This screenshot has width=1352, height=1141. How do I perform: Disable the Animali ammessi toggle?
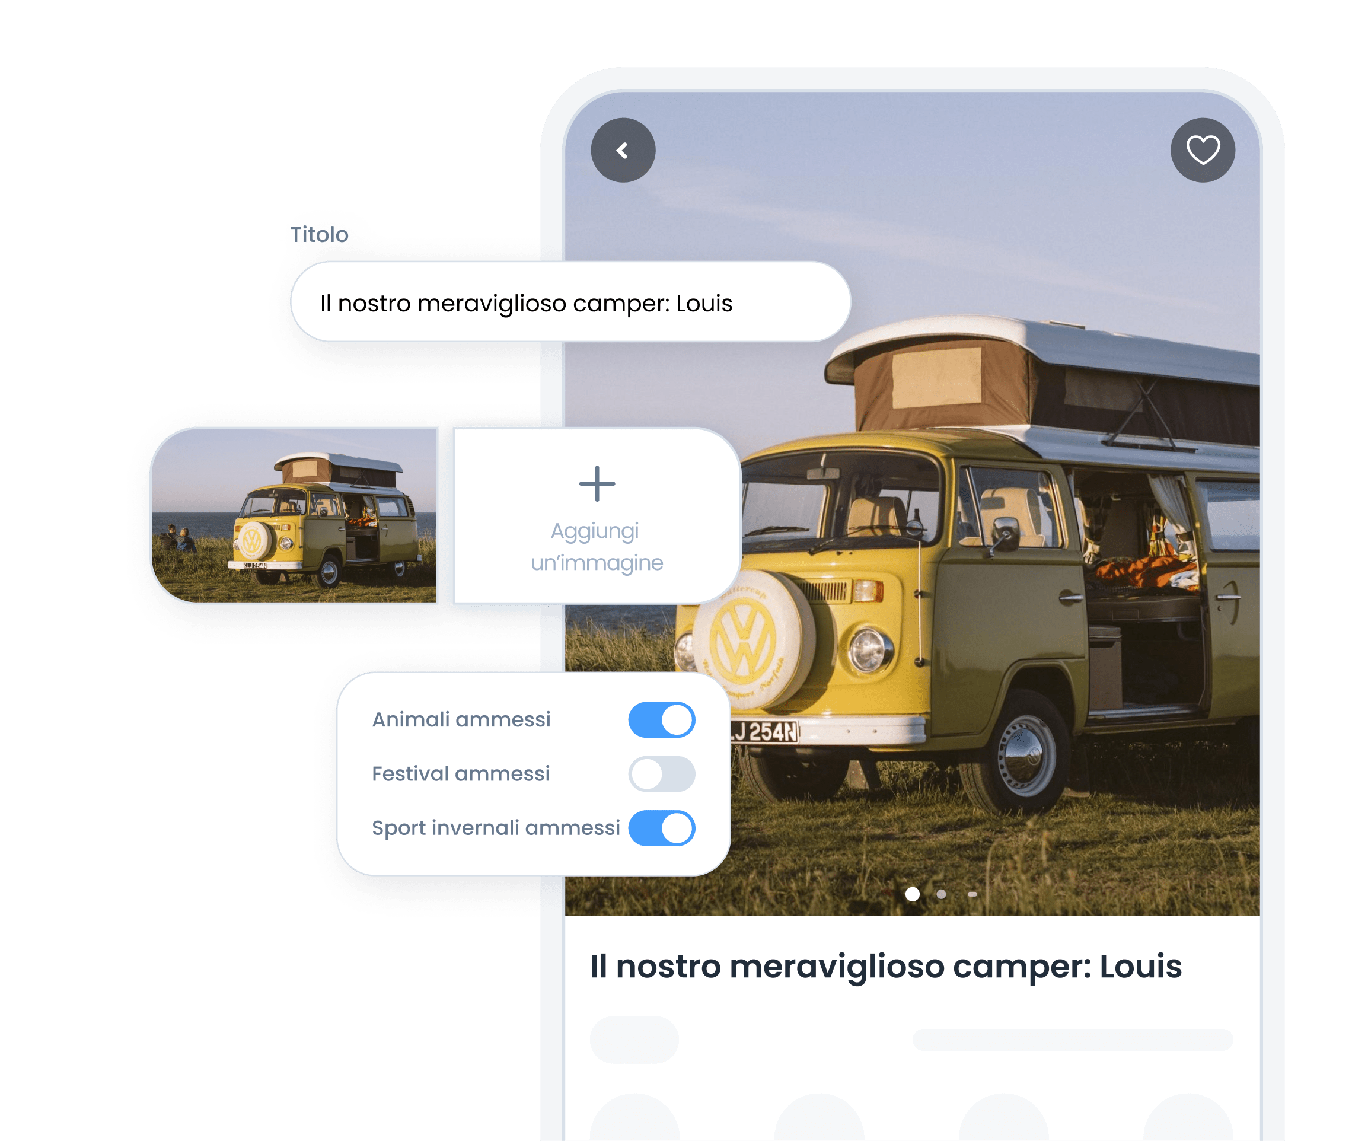coord(661,720)
